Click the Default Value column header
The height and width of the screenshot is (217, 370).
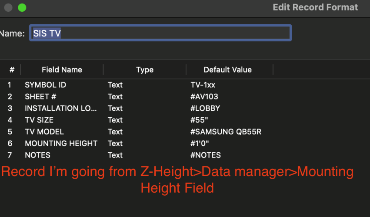pyautogui.click(x=227, y=69)
